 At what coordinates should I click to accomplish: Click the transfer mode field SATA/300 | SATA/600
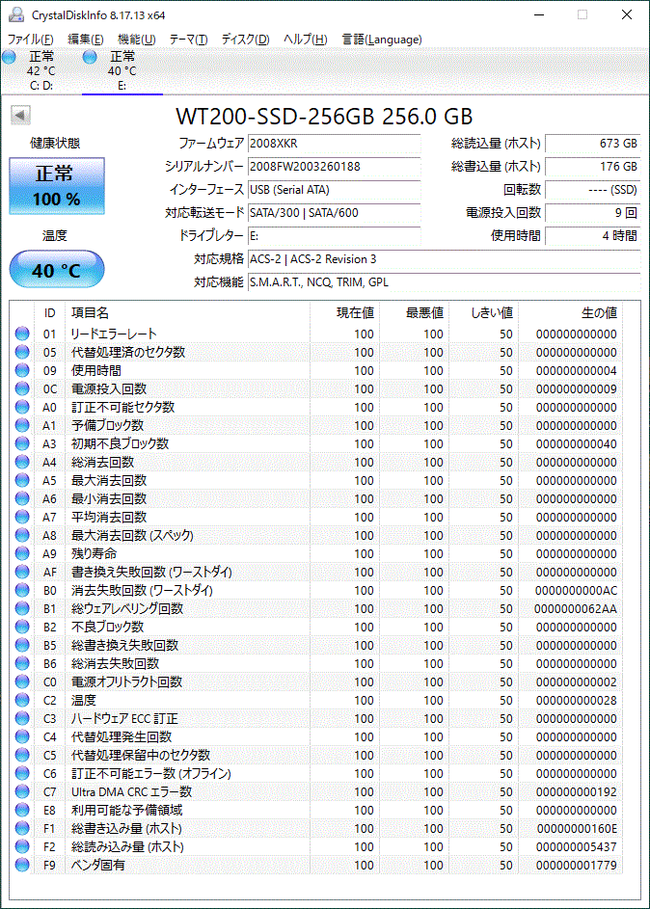(x=334, y=213)
